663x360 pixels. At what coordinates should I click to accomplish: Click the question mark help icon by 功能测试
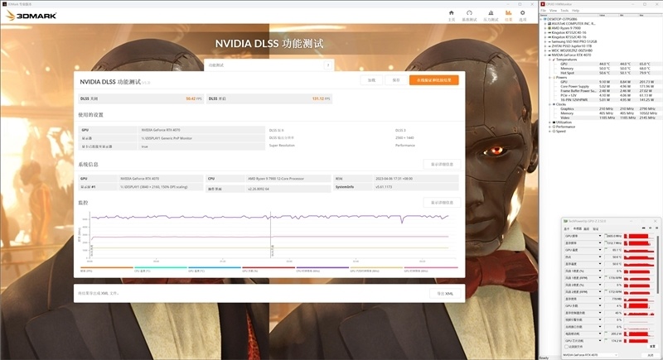click(x=327, y=65)
